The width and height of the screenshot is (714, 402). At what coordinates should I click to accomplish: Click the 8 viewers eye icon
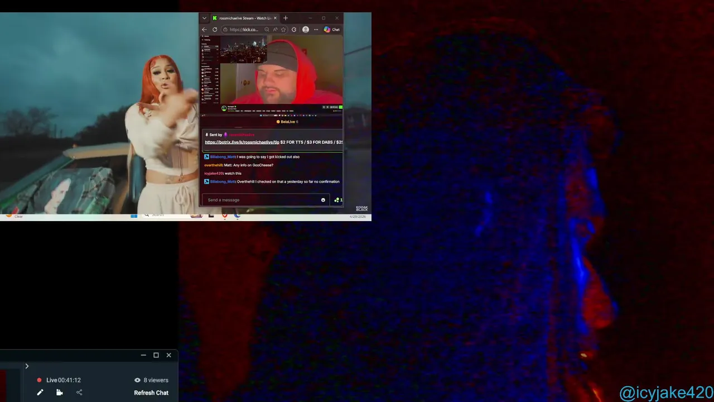tap(137, 380)
